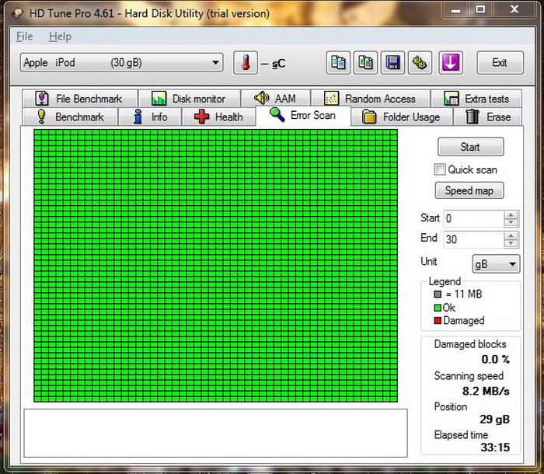The height and width of the screenshot is (474, 544).
Task: Click the save floppy disk icon
Action: (393, 63)
